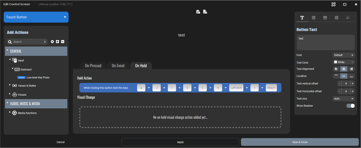This screenshot has height=148, width=361.
Task: Toggle the Show Shadow switch
Action: tap(350, 106)
